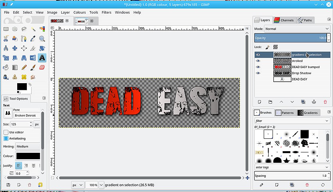Set text justification to right

(26, 166)
